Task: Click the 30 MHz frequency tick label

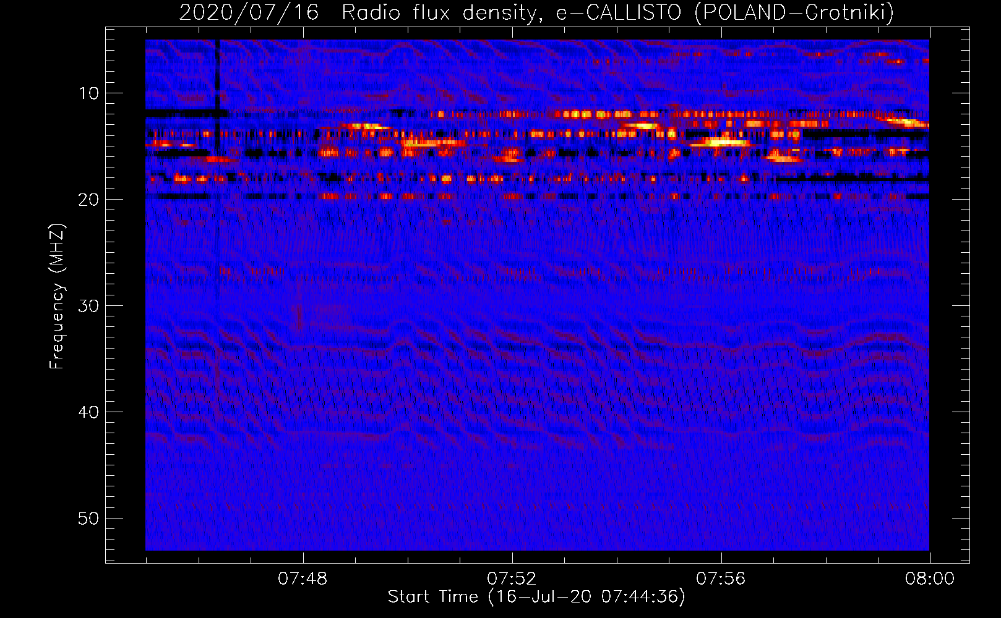Action: [x=89, y=306]
